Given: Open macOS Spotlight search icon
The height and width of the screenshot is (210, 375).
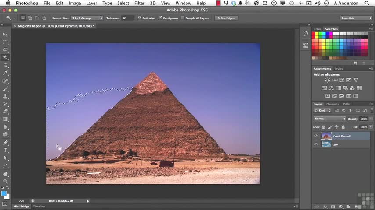Looking at the screenshot, I should [x=367, y=3].
